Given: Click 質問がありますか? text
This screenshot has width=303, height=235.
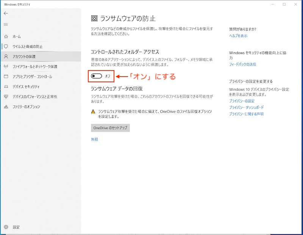Looking at the screenshot, I should (x=243, y=29).
